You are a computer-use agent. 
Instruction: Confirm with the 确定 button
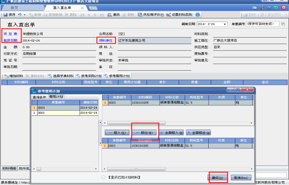click(217, 178)
